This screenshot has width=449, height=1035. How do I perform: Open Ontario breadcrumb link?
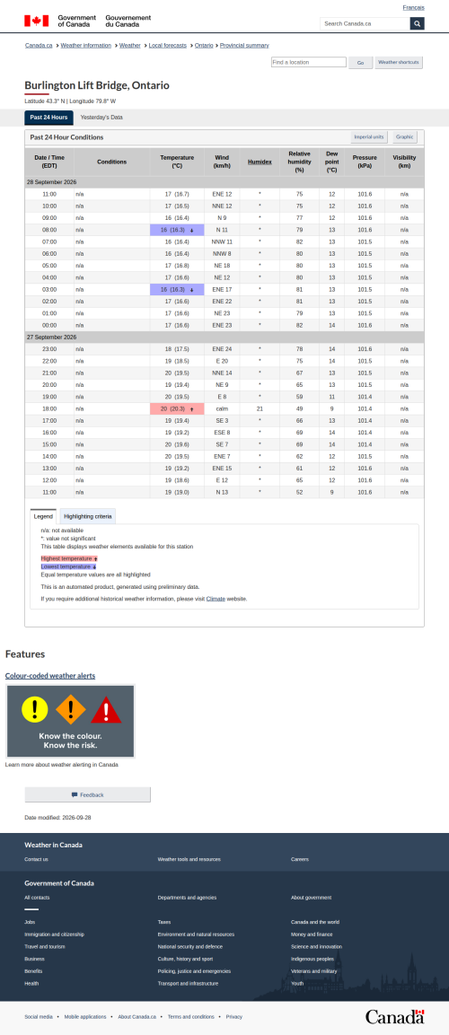coord(204,46)
